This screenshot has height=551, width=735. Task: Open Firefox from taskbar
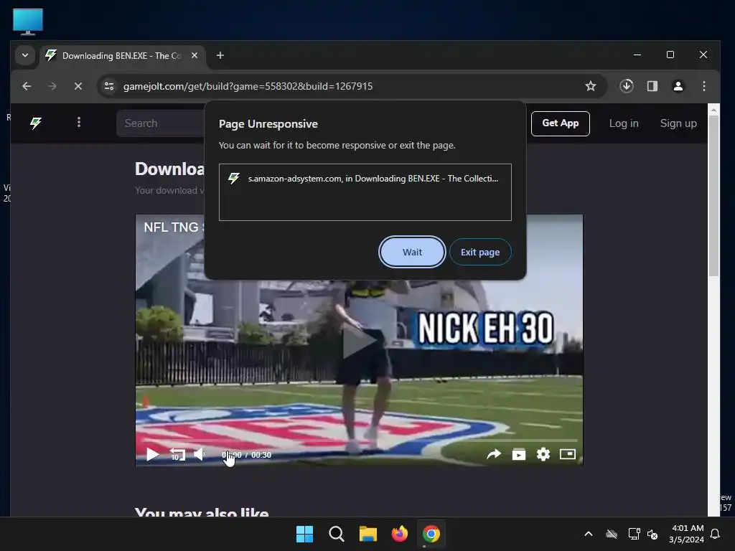pyautogui.click(x=400, y=534)
